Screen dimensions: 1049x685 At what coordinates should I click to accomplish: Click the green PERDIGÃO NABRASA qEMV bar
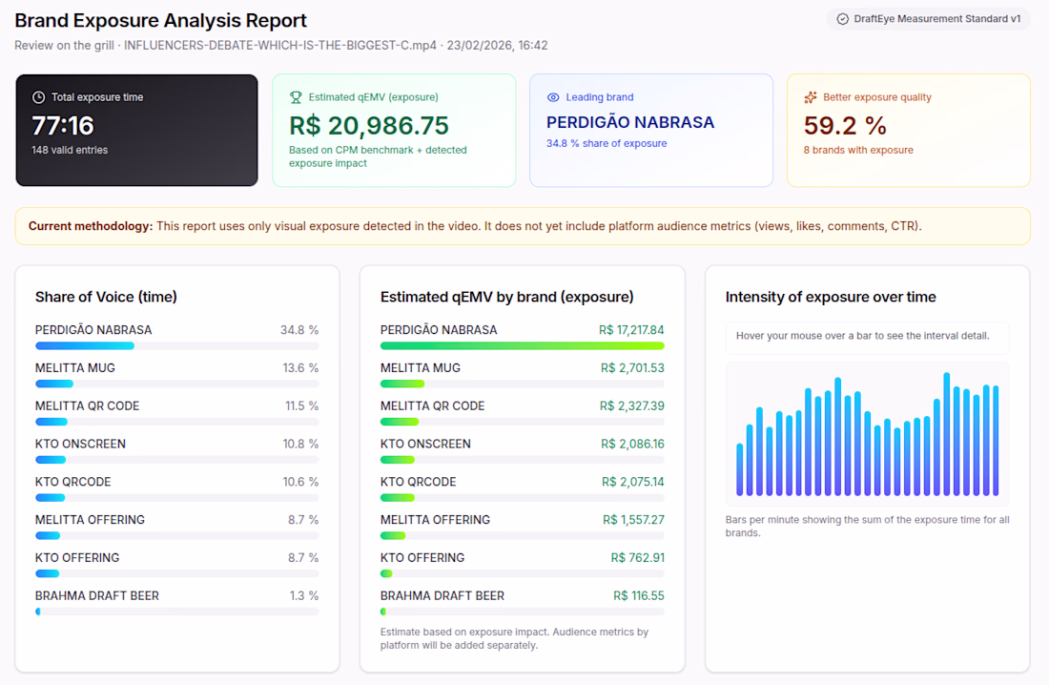(x=522, y=345)
